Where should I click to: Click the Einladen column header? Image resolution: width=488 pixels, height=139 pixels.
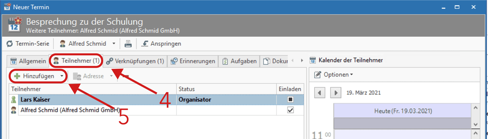[290, 89]
